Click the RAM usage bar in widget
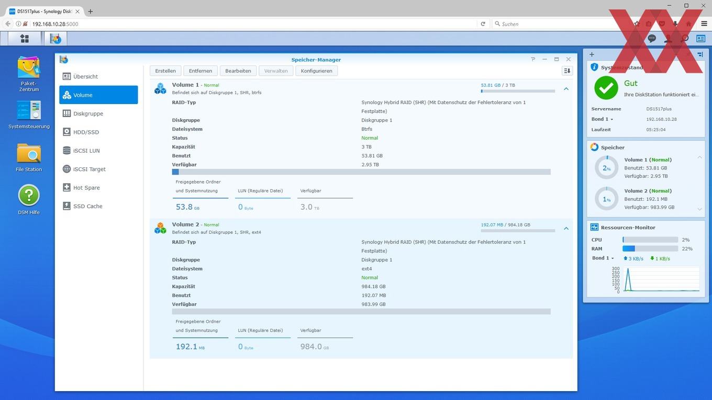712x400 pixels. point(650,249)
